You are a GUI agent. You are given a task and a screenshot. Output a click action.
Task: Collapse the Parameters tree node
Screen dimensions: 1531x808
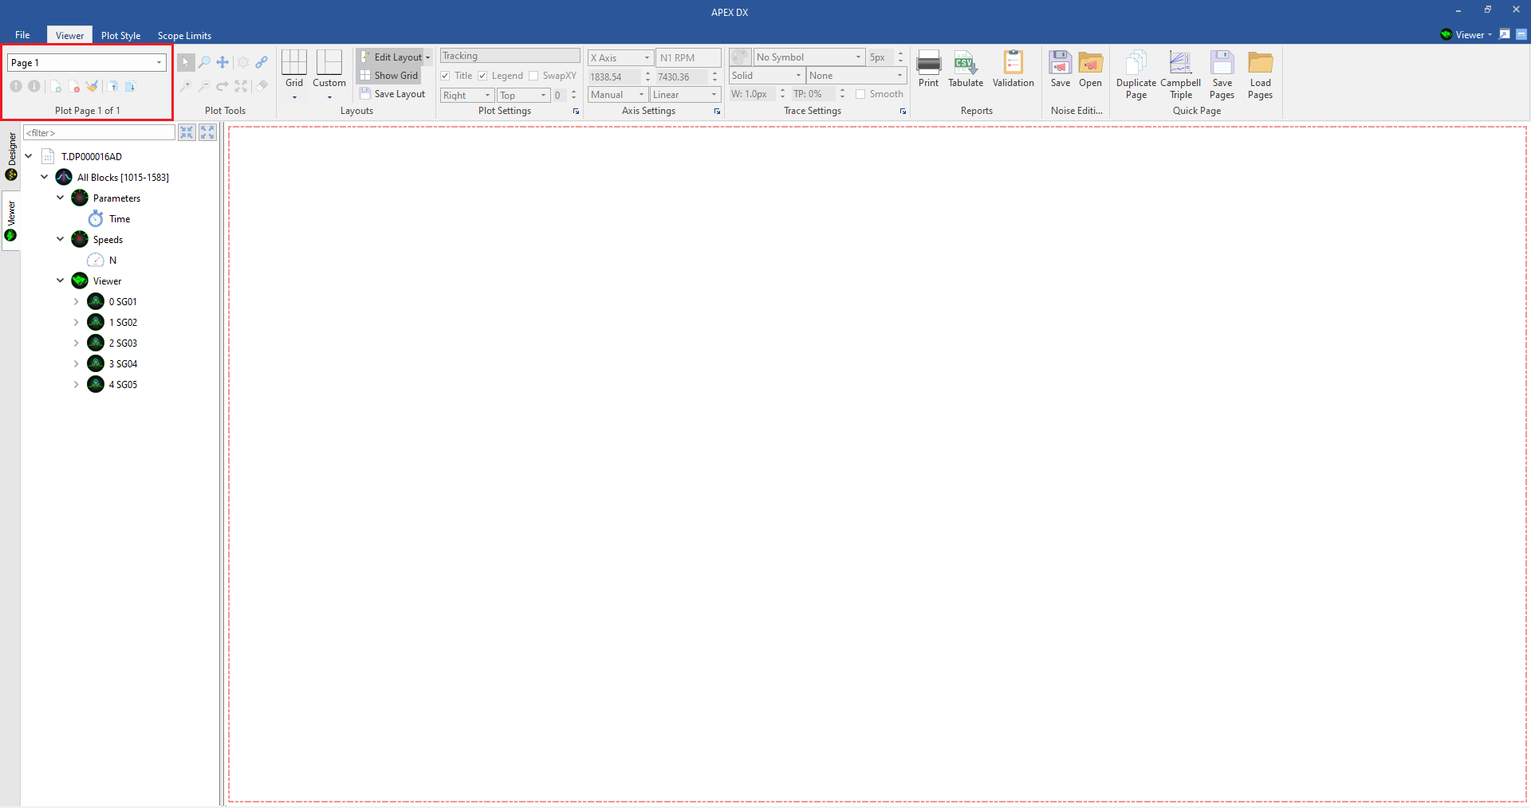(61, 198)
